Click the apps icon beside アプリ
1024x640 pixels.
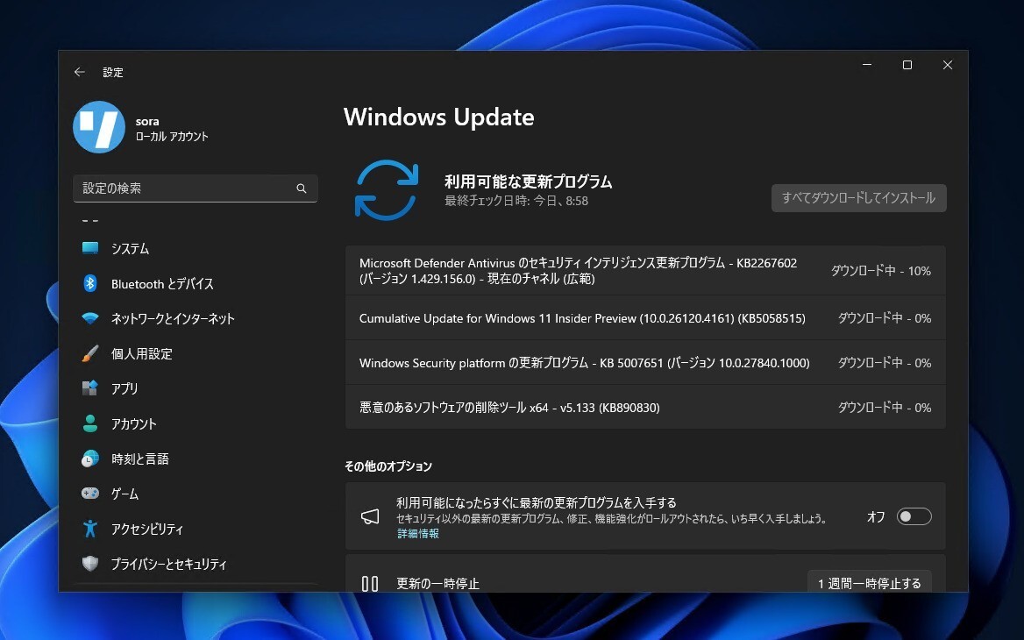coord(90,388)
